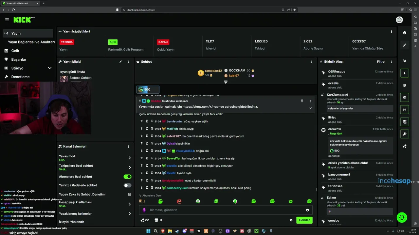Click the shield icon on sabri2287's message
Viewport: 419px width, 235px height.
coord(152,136)
